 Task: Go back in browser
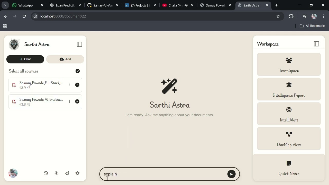(6, 16)
